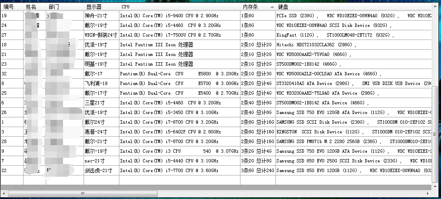Viewport: 441px width, 199px height.
Task: Select CPU cell Pentium Dual-Core E5800
Action: pyautogui.click(x=180, y=74)
